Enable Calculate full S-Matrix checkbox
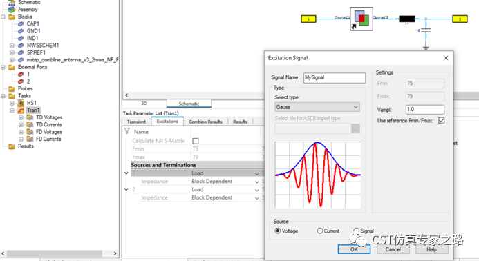The height and width of the screenshot is (261, 479). pyautogui.click(x=196, y=141)
